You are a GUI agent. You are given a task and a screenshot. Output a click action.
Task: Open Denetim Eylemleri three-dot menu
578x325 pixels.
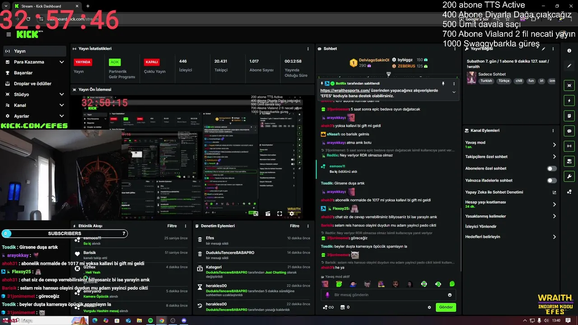pyautogui.click(x=308, y=226)
